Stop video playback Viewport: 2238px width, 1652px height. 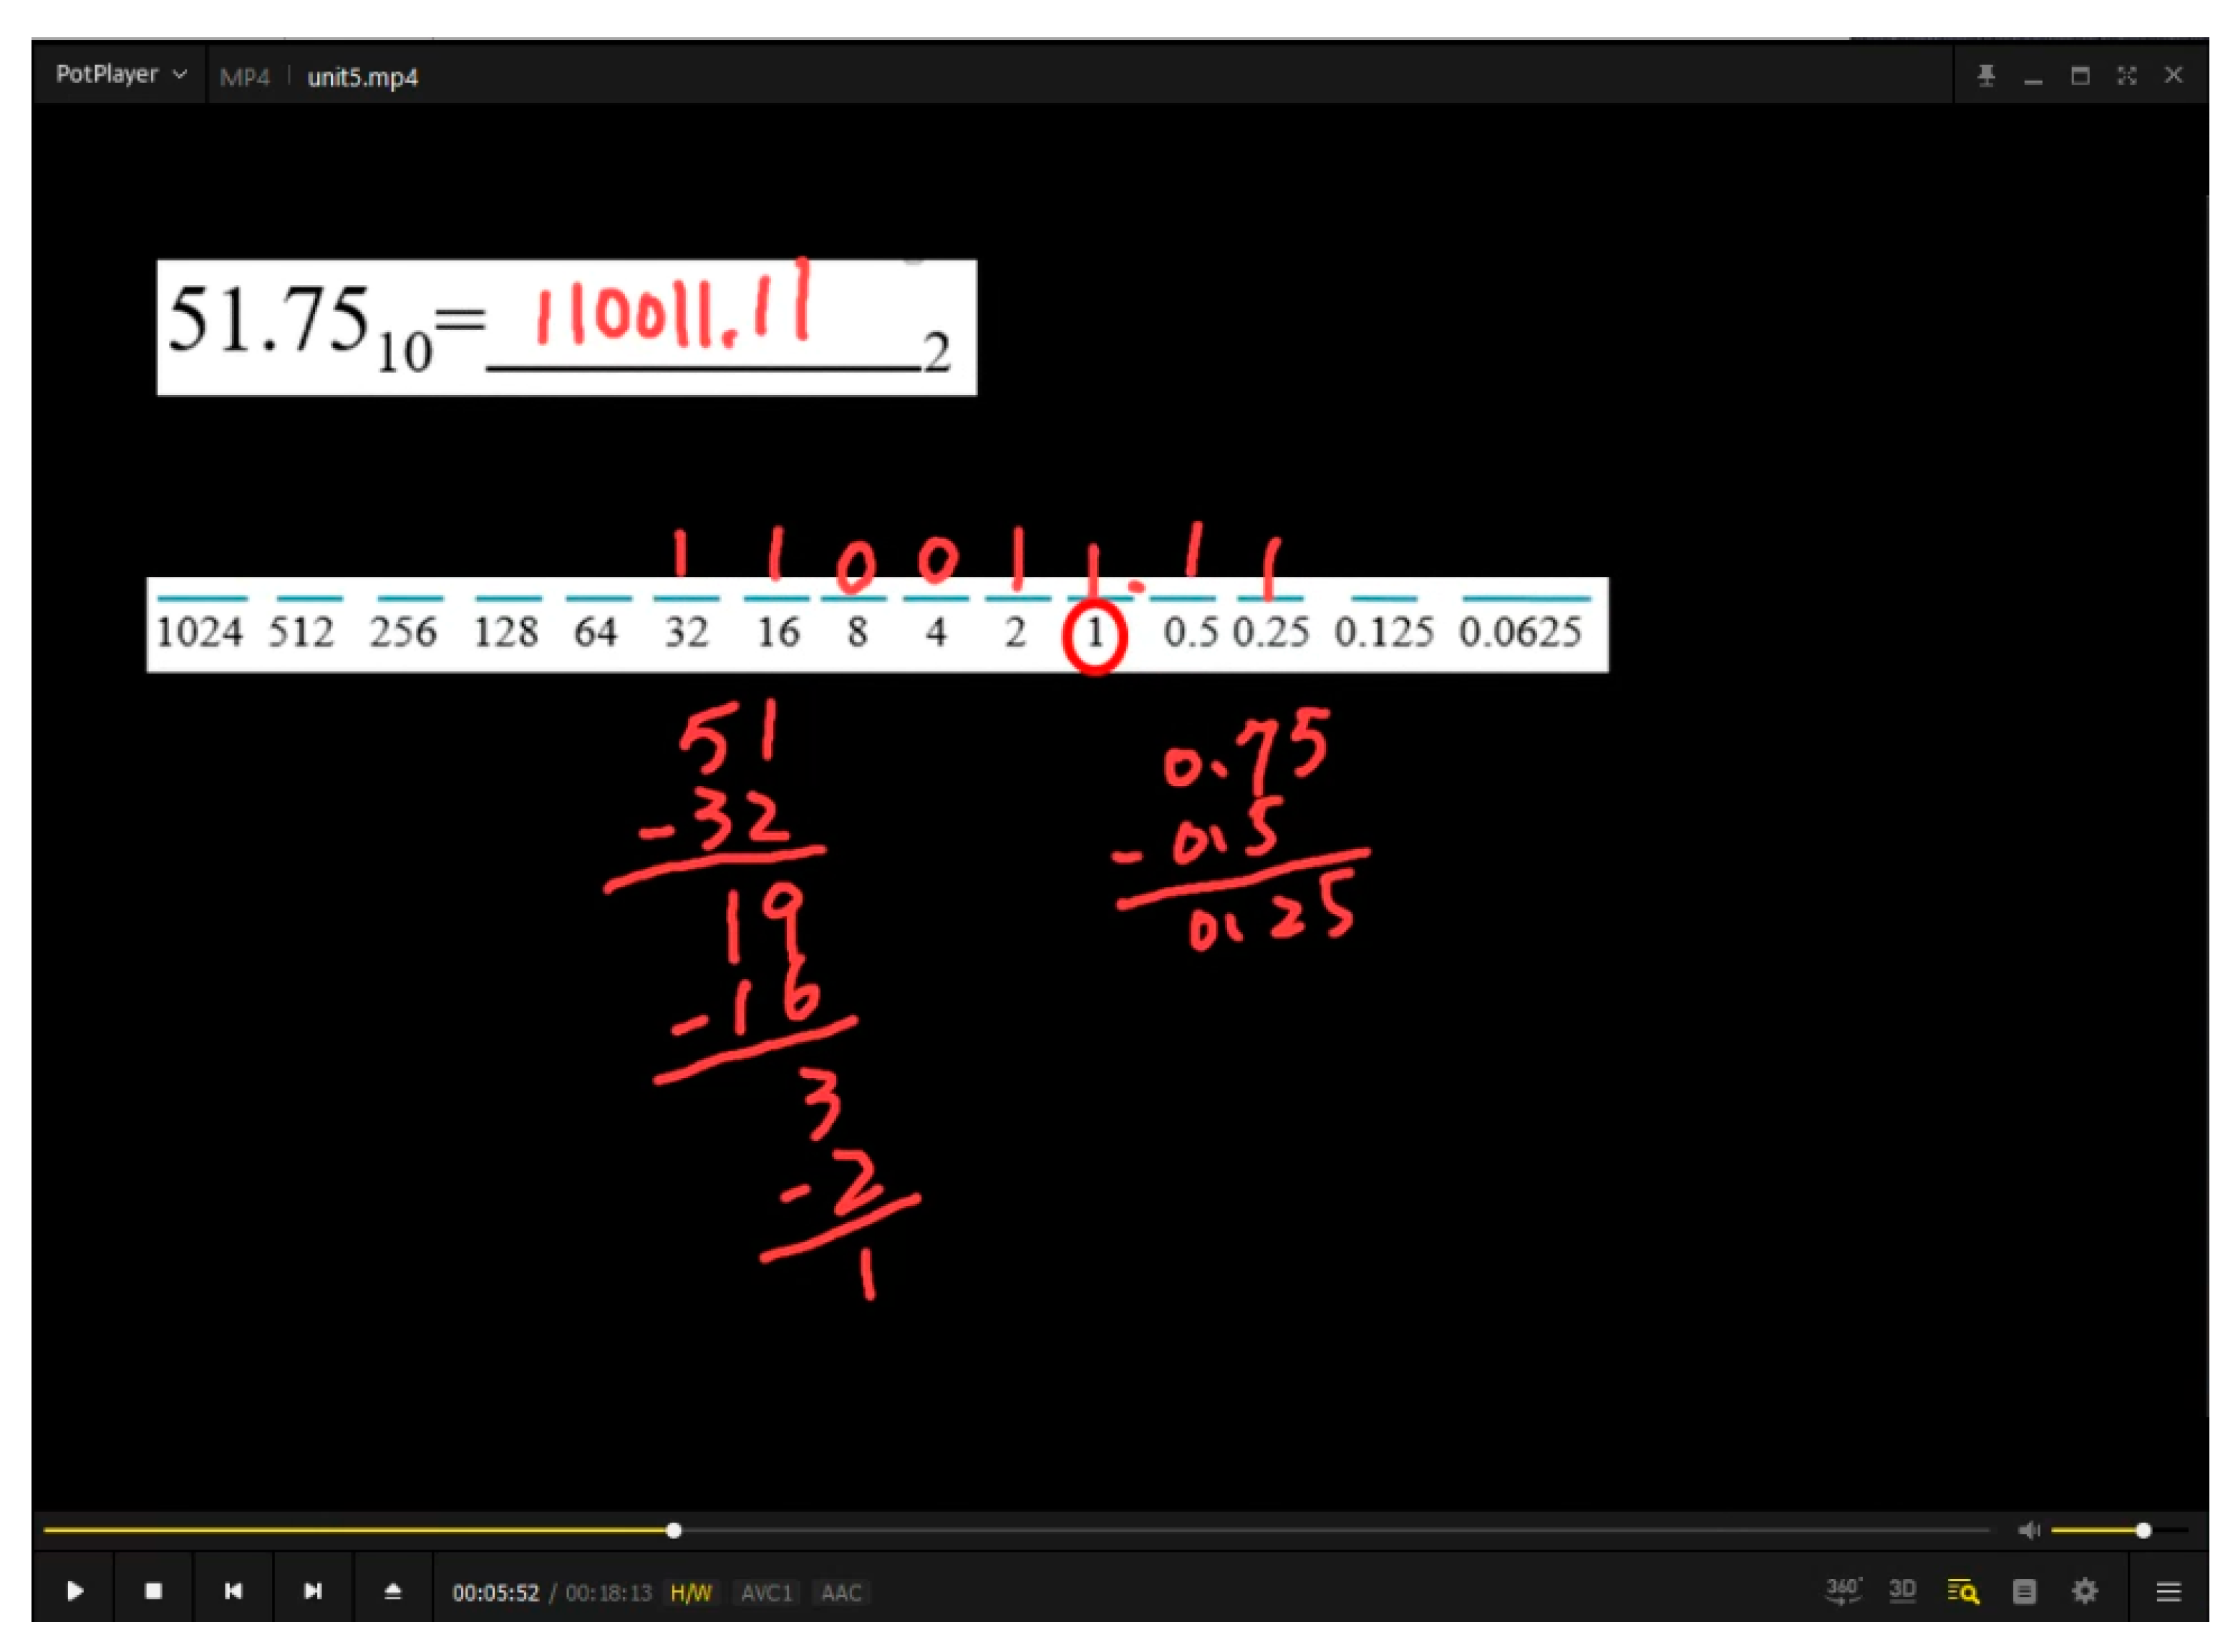click(153, 1591)
